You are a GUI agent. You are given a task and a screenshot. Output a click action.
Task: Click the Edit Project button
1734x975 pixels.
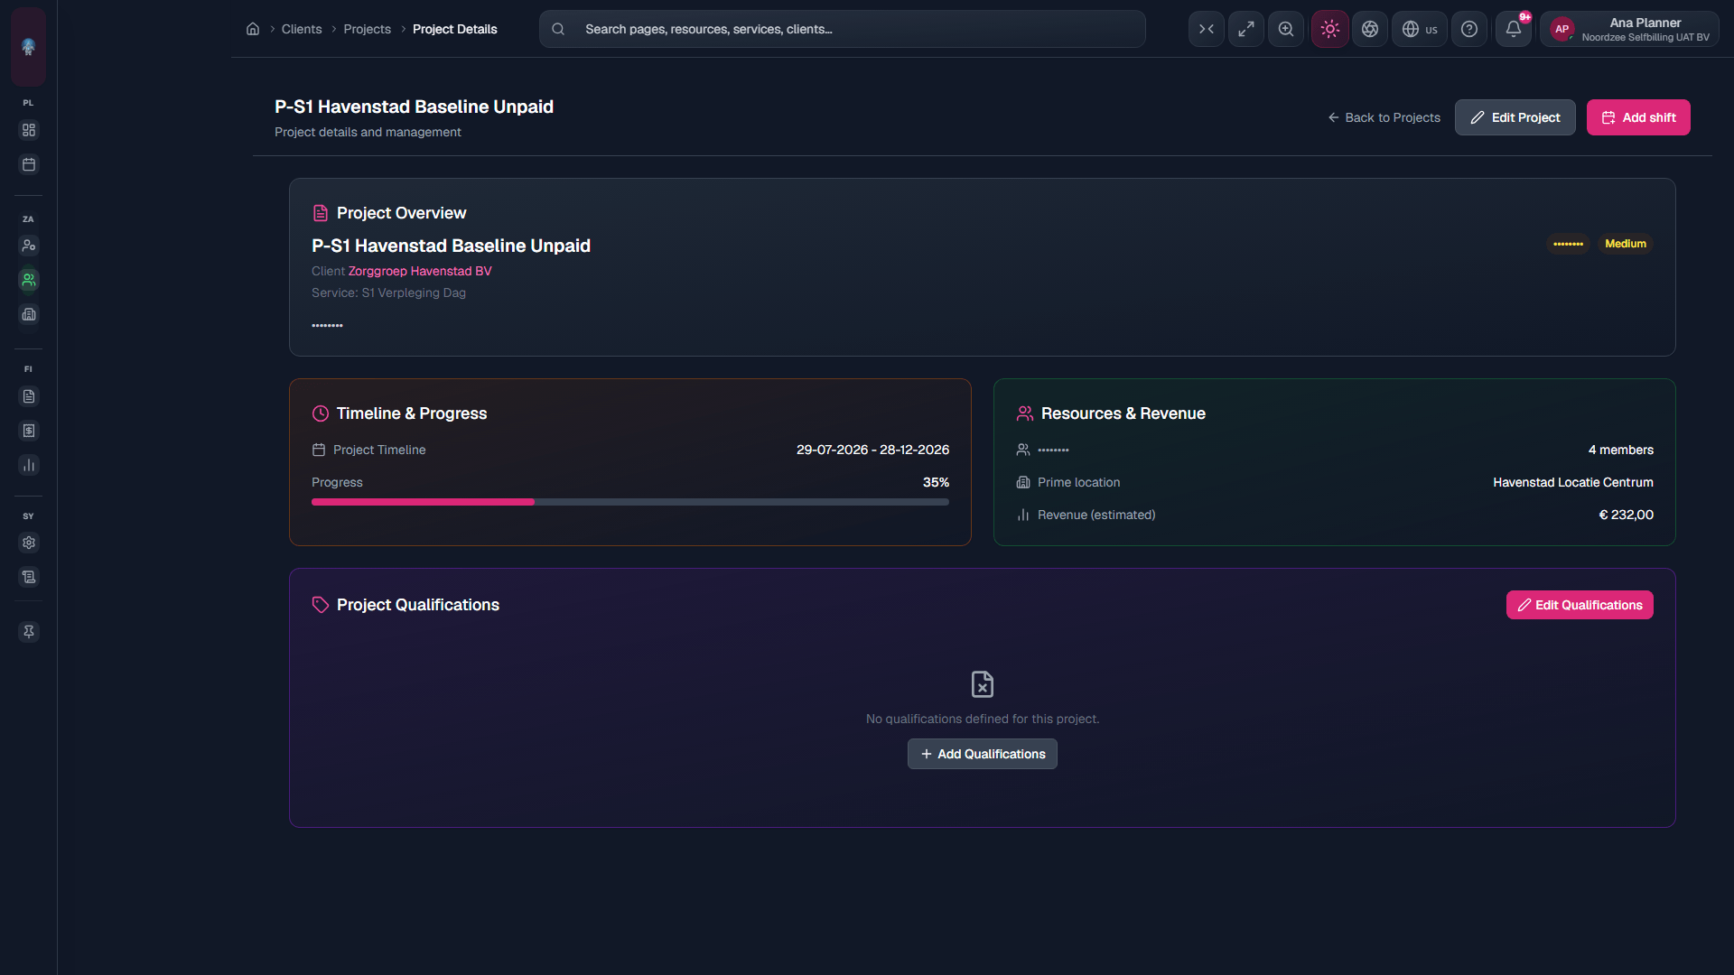click(1515, 117)
